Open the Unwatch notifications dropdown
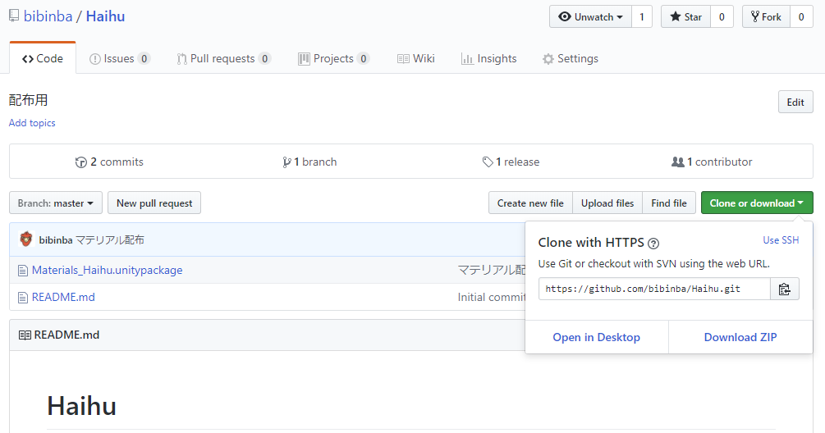 pyautogui.click(x=590, y=17)
